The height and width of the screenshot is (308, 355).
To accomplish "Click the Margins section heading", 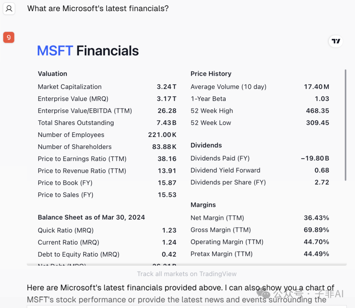I will [203, 205].
